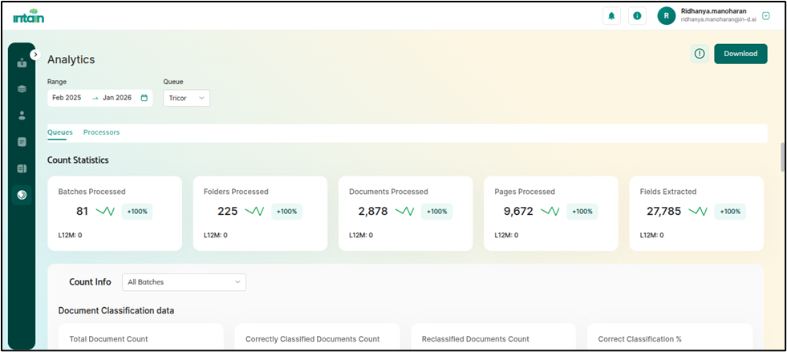Click the Feb 2025 start date field
The height and width of the screenshot is (352, 787).
click(68, 98)
